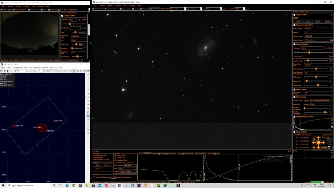Click Live Stack toolbar button in main window
This screenshot has width=334, height=188.
coord(154,9)
